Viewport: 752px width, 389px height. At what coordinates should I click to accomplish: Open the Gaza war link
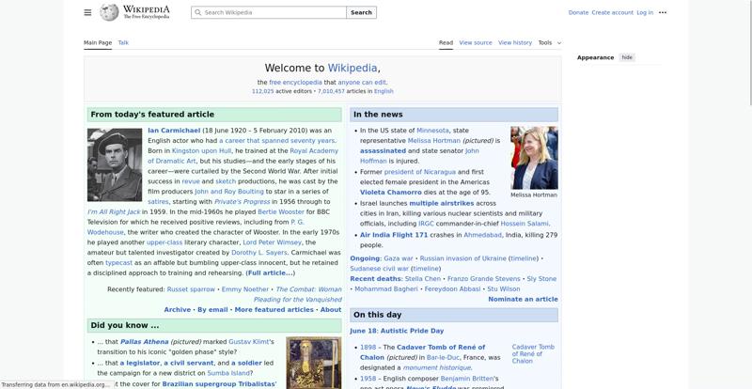[398, 258]
